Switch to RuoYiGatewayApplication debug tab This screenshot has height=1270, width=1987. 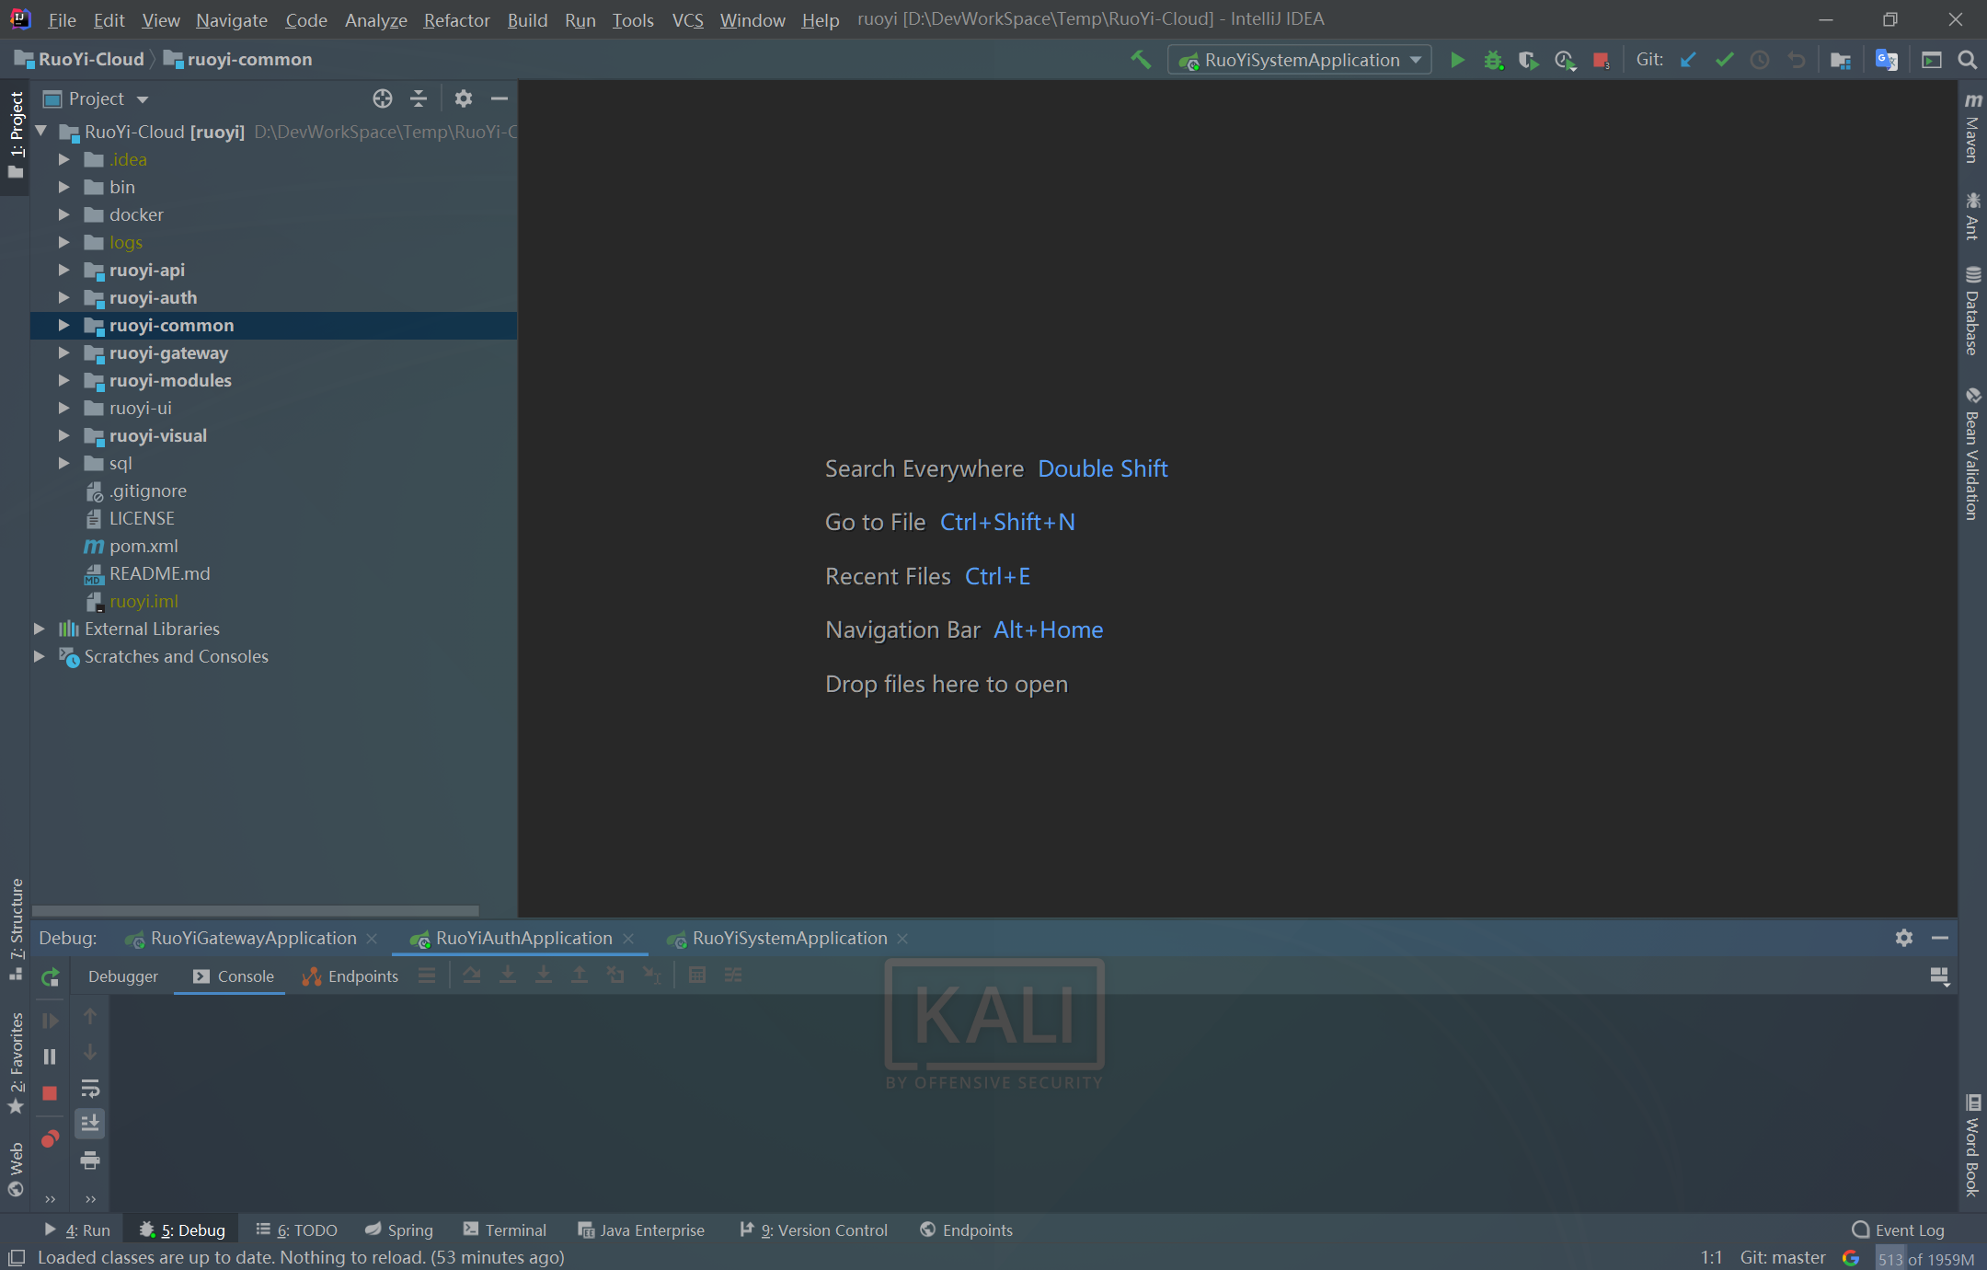253,939
